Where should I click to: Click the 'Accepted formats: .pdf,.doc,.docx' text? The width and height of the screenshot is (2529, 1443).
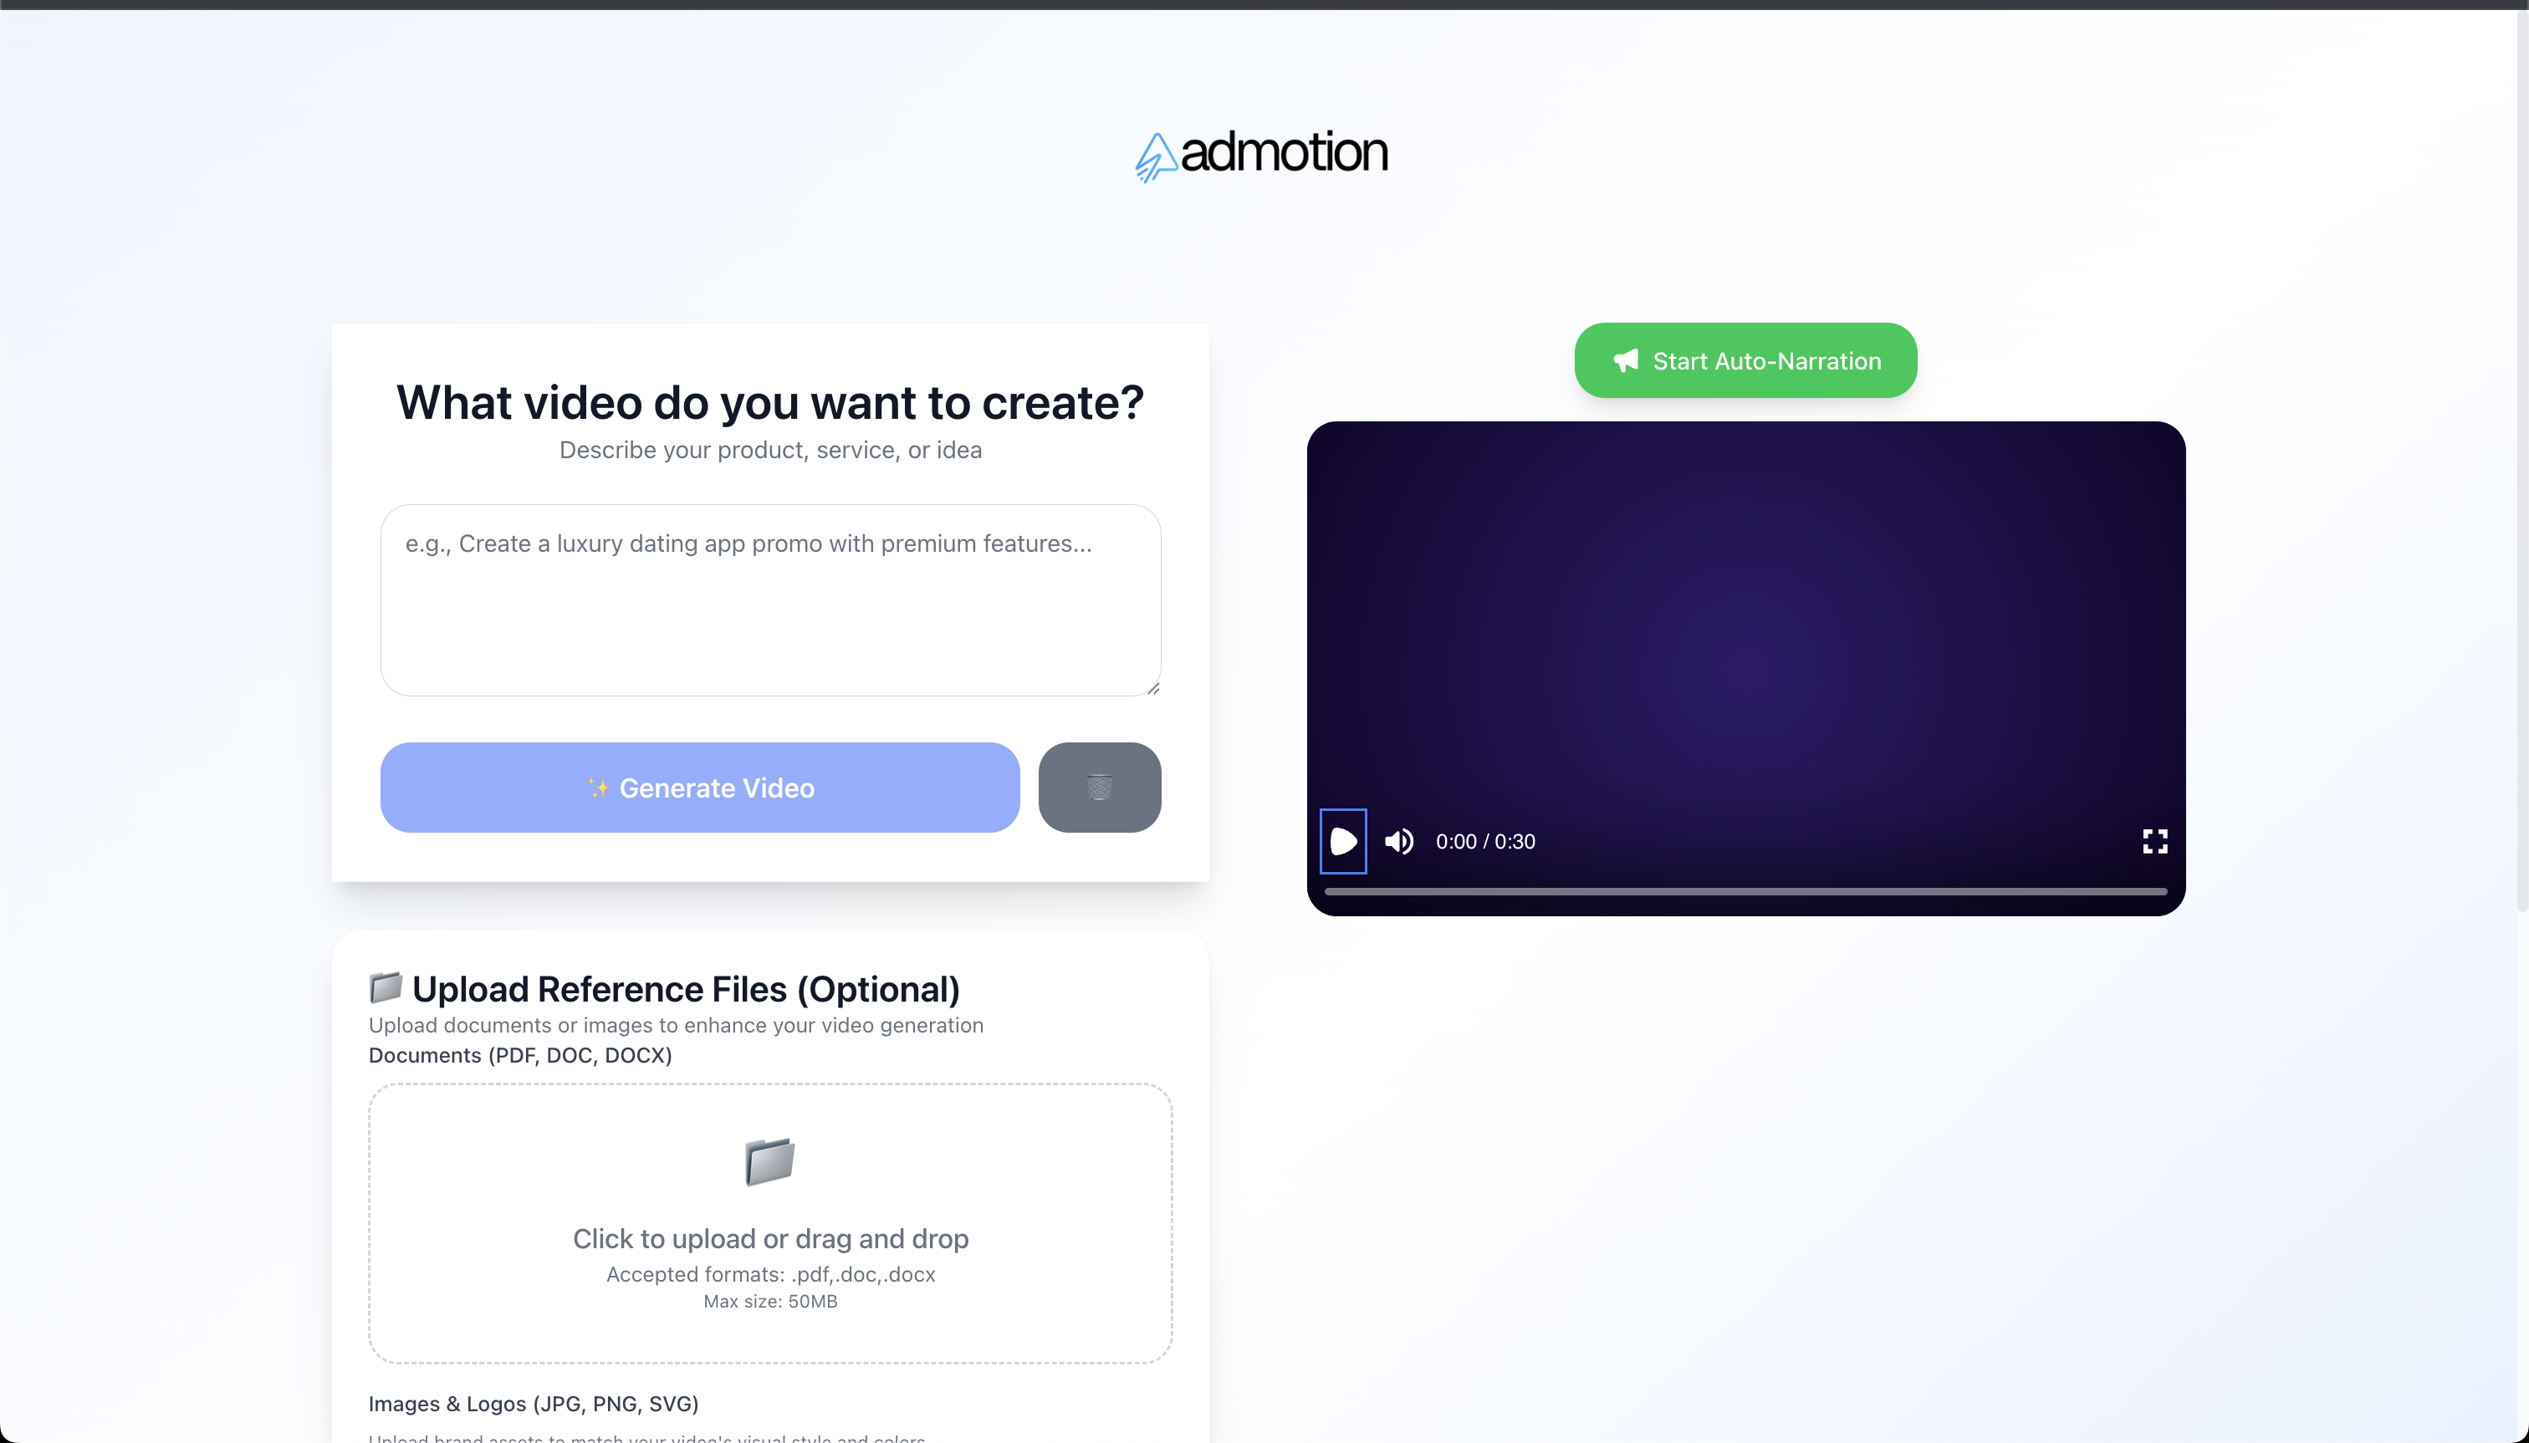770,1274
